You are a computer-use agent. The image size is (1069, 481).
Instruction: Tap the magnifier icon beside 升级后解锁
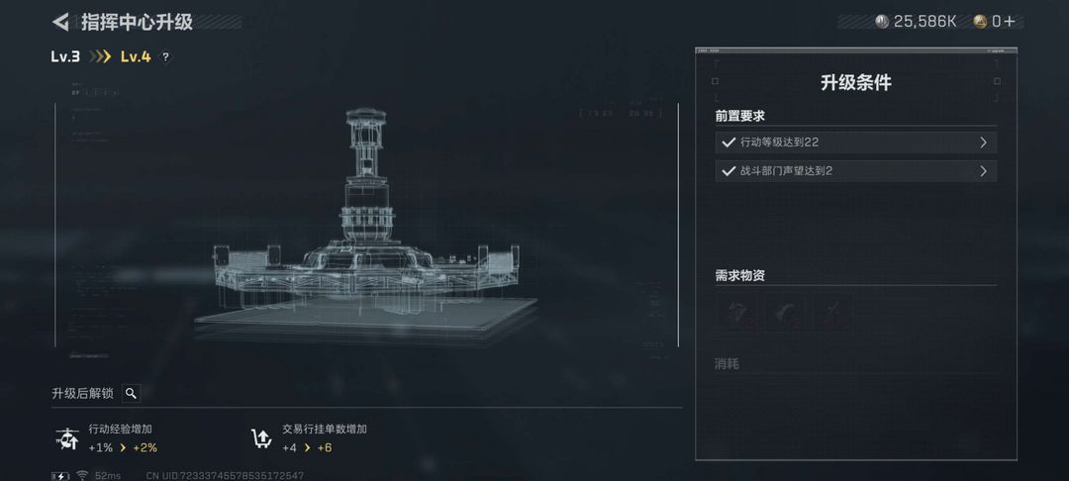coord(131,393)
